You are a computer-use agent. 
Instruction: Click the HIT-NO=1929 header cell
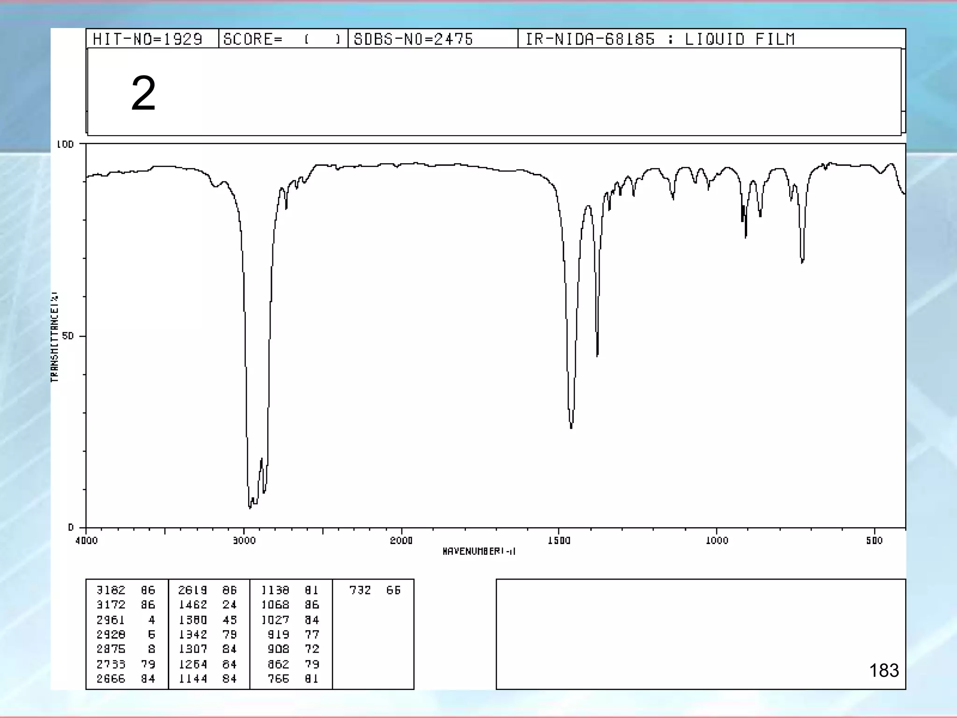point(148,39)
